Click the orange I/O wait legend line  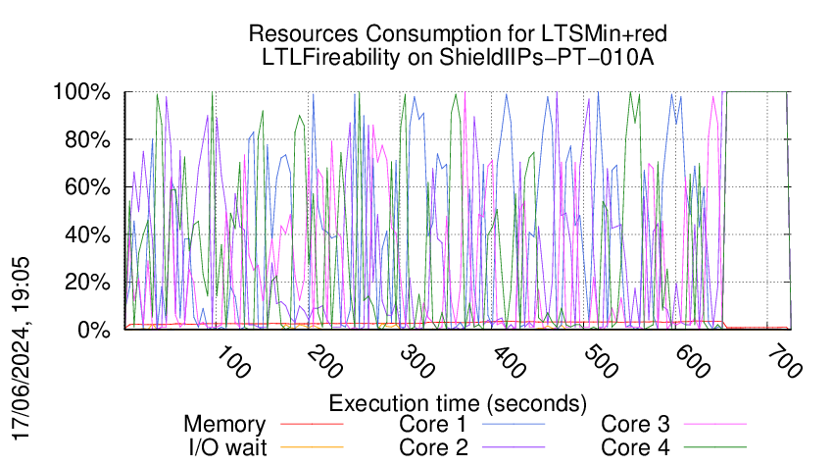pyautogui.click(x=312, y=446)
